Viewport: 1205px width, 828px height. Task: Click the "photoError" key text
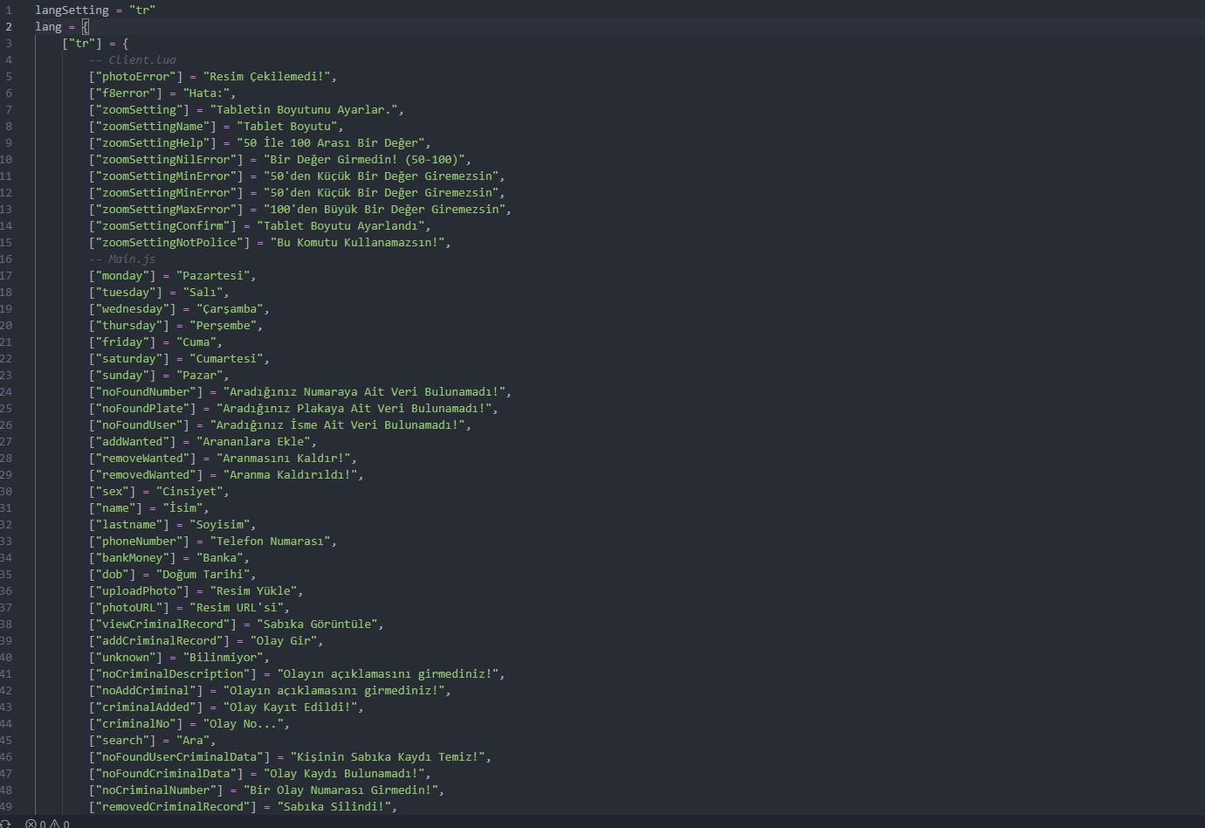[x=136, y=77]
